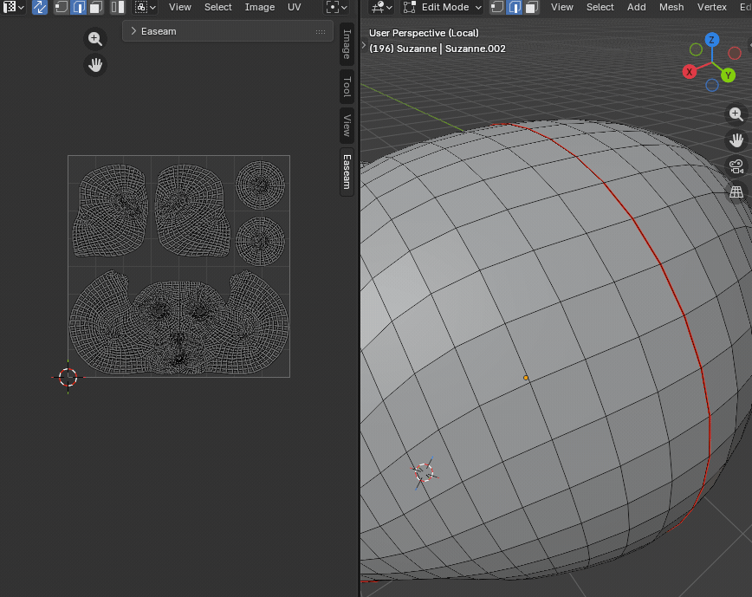This screenshot has height=597, width=752.
Task: Click the UV editor zoom icon
Action: 95,39
